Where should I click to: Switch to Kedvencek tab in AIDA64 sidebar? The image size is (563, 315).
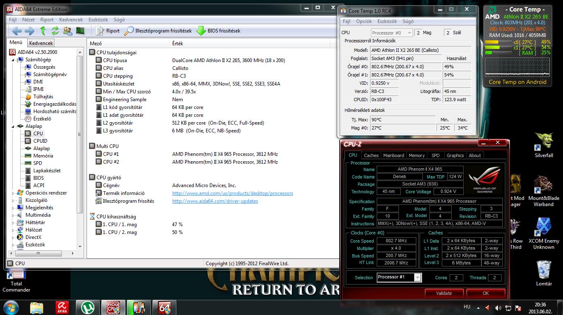pos(41,43)
